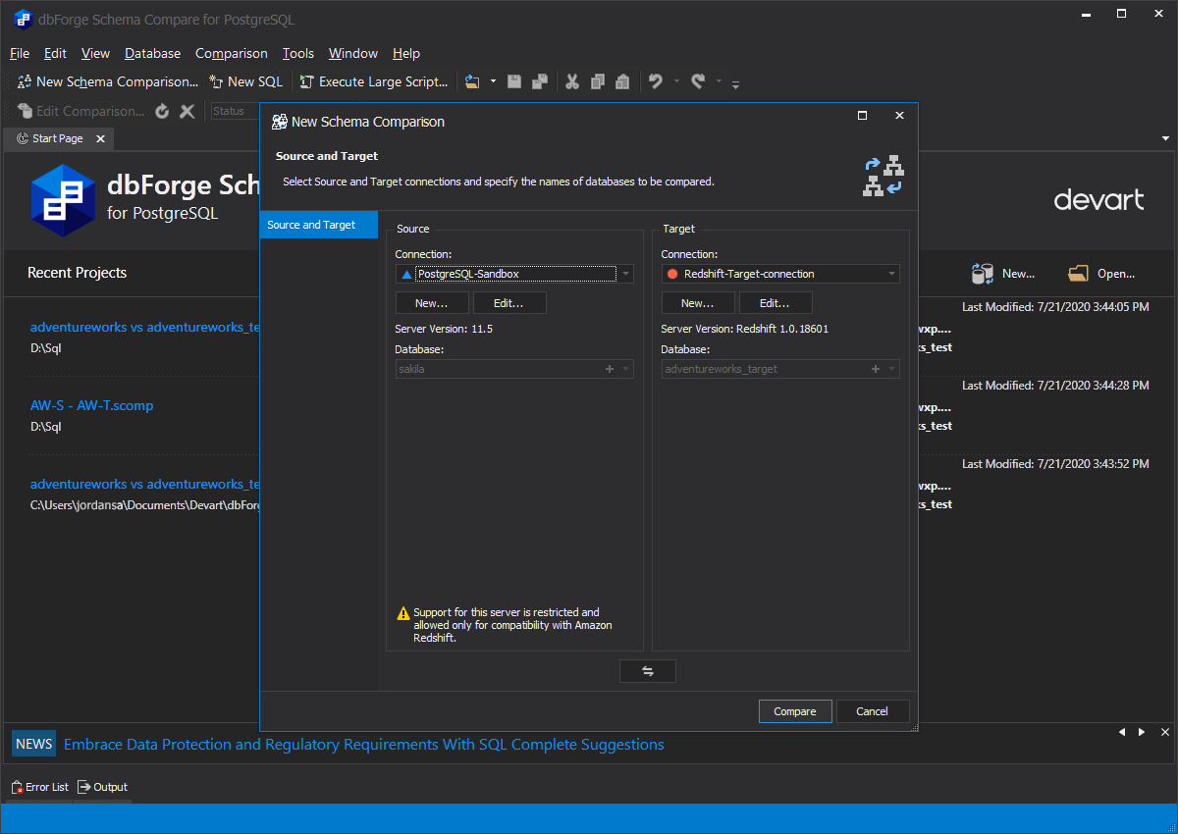
Task: Open the dropdown arrow beside Open toolbar icon
Action: (493, 81)
